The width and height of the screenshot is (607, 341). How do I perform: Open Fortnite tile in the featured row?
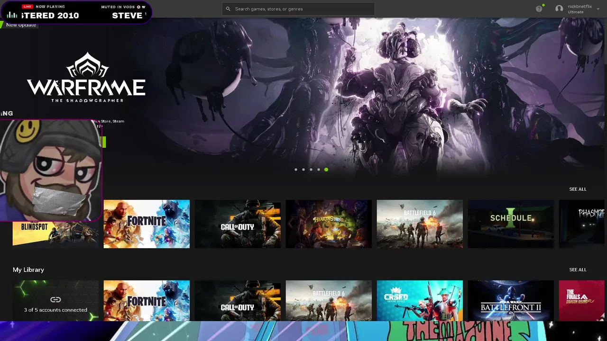(147, 224)
